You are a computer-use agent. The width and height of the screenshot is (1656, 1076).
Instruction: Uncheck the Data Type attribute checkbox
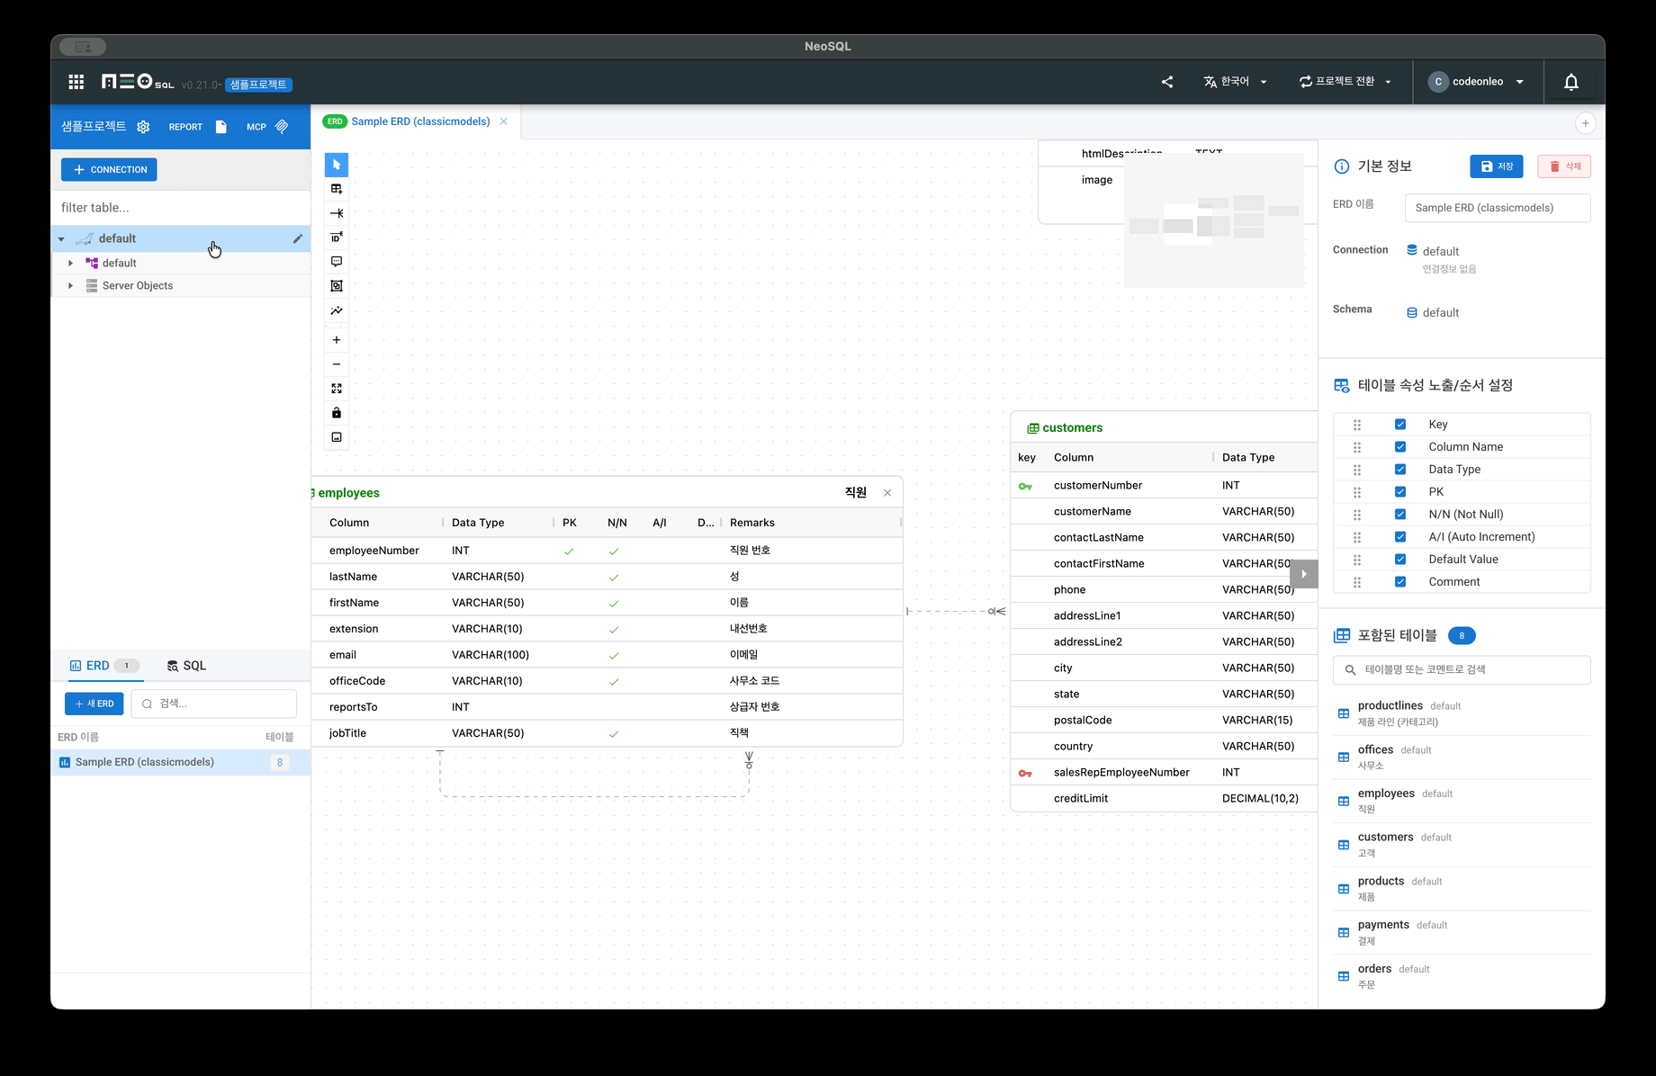point(1400,470)
